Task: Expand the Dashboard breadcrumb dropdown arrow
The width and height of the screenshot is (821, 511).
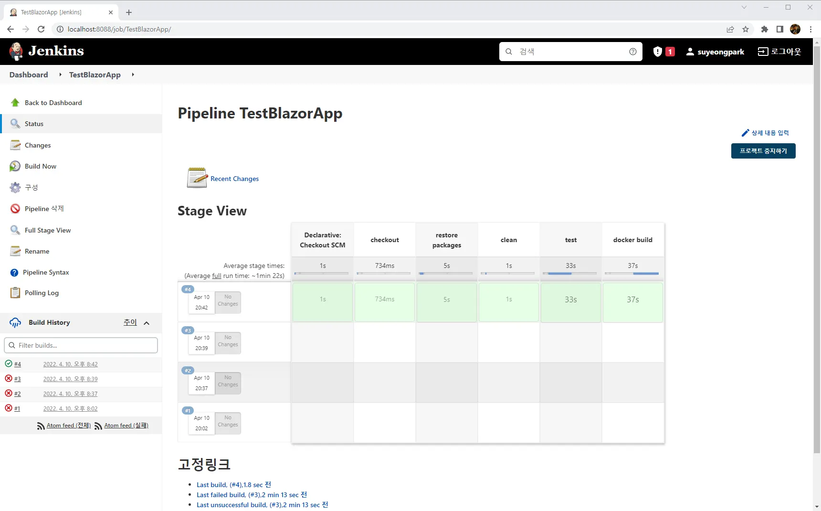Action: click(x=61, y=75)
